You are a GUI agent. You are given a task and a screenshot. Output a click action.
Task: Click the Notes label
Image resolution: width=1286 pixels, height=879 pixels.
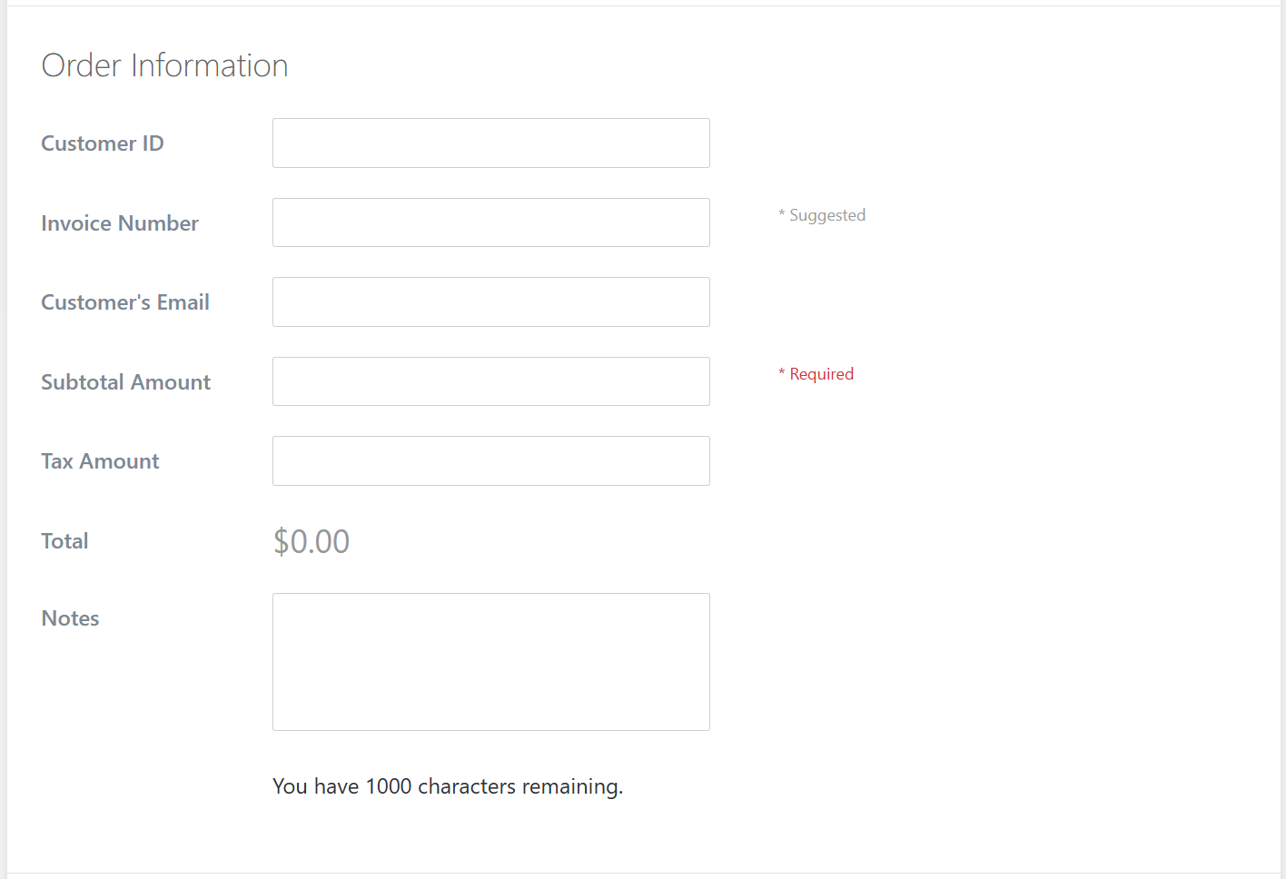click(x=70, y=618)
